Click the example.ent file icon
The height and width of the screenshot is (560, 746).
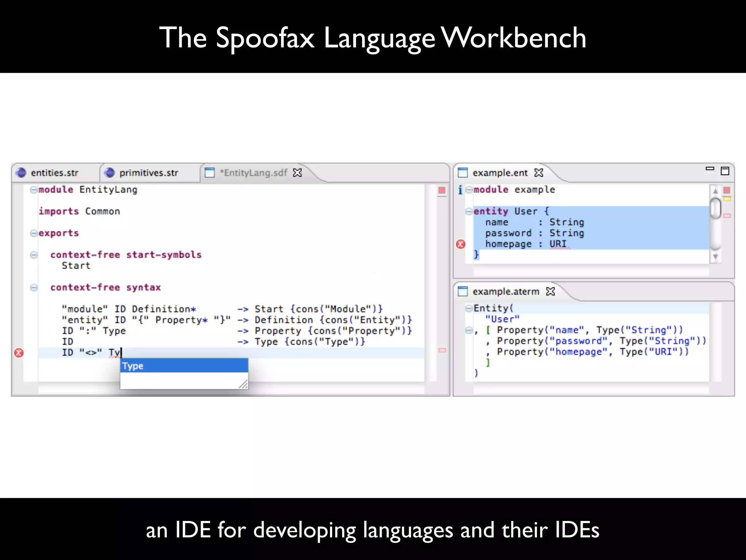463,173
